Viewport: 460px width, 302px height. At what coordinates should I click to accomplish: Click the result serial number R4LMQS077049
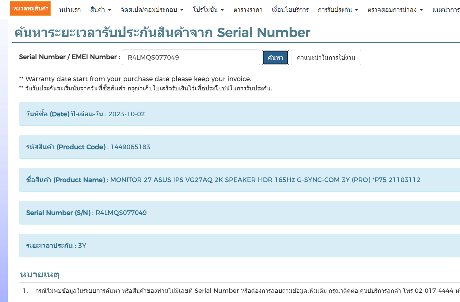click(121, 213)
